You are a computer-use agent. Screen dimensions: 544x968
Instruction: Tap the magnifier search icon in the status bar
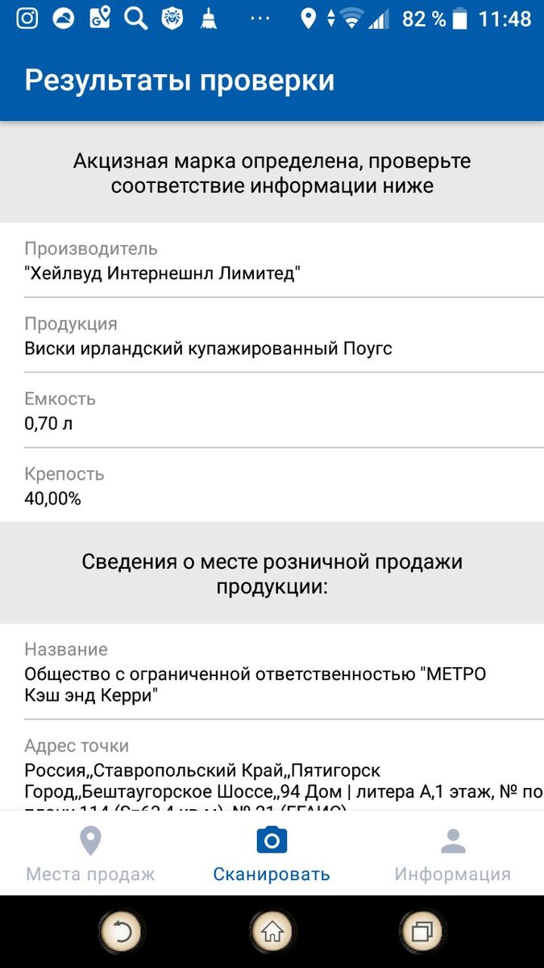point(135,18)
